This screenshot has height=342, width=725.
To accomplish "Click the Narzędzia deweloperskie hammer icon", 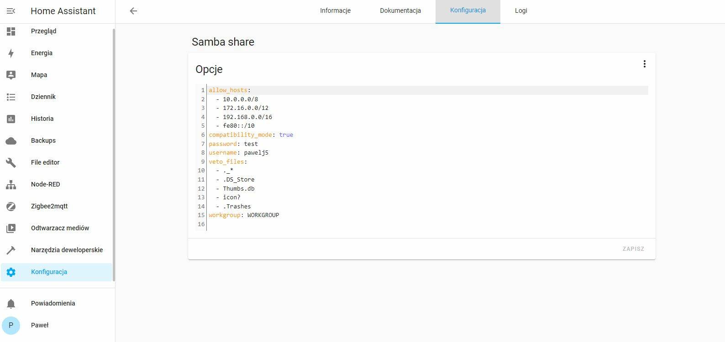I will tap(11, 250).
